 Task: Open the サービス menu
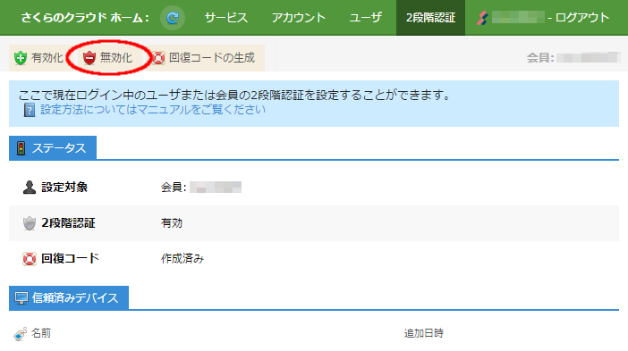pos(226,18)
